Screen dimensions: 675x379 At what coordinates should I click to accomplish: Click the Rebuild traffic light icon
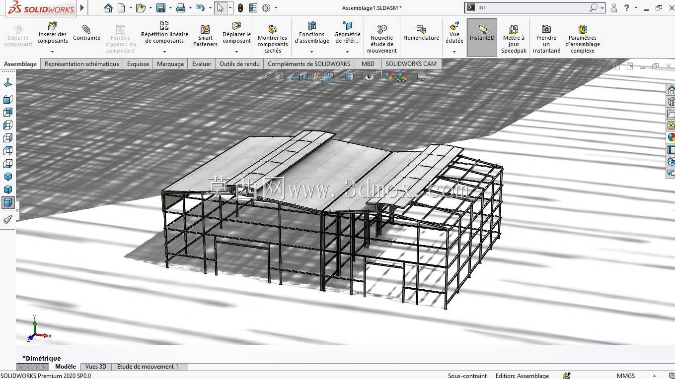tap(240, 8)
